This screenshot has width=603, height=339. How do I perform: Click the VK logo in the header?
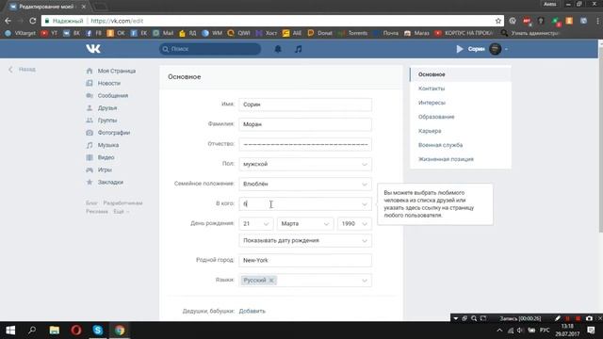click(93, 49)
